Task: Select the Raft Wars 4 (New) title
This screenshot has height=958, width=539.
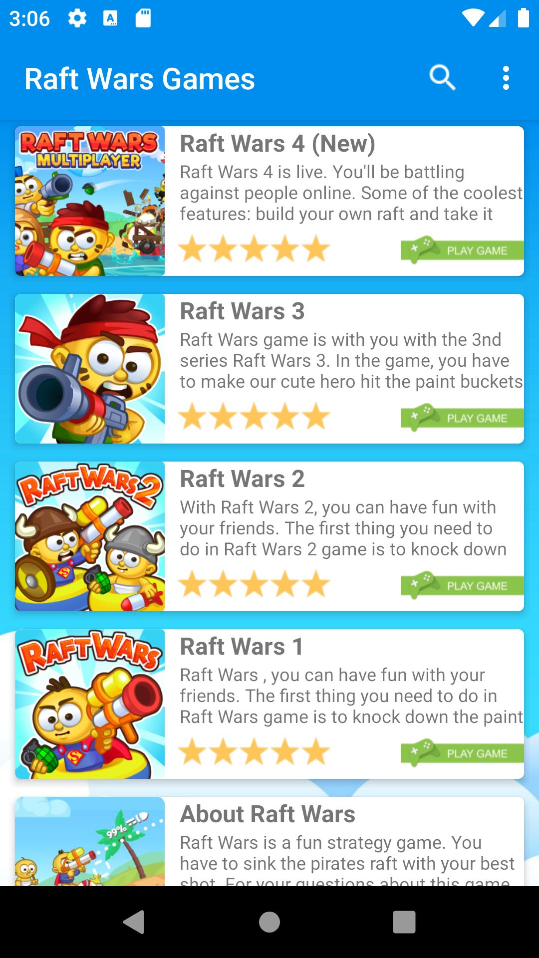Action: click(x=277, y=144)
